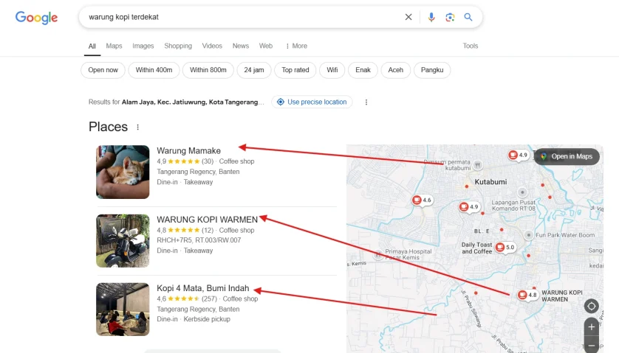The width and height of the screenshot is (619, 353).
Task: Open the Videos tab
Action: (212, 46)
